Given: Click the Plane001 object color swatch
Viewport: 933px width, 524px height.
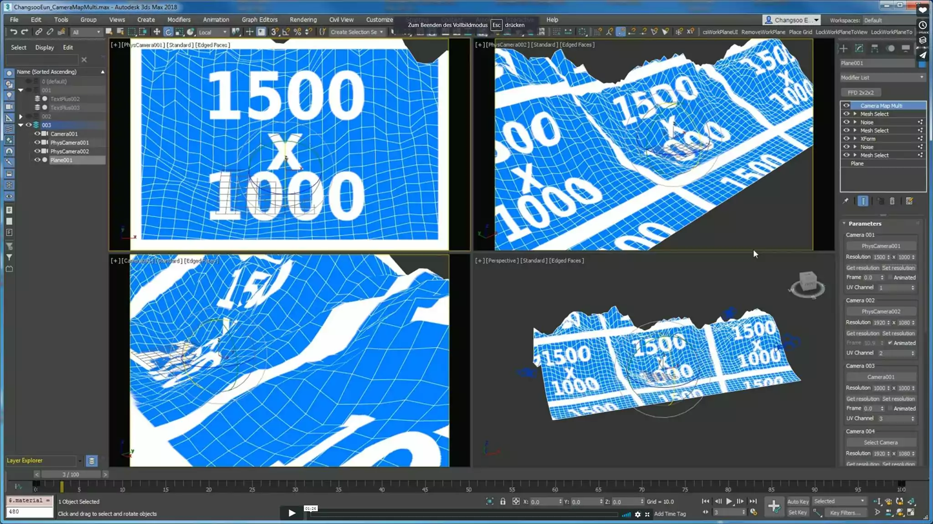Looking at the screenshot, I should point(922,64).
